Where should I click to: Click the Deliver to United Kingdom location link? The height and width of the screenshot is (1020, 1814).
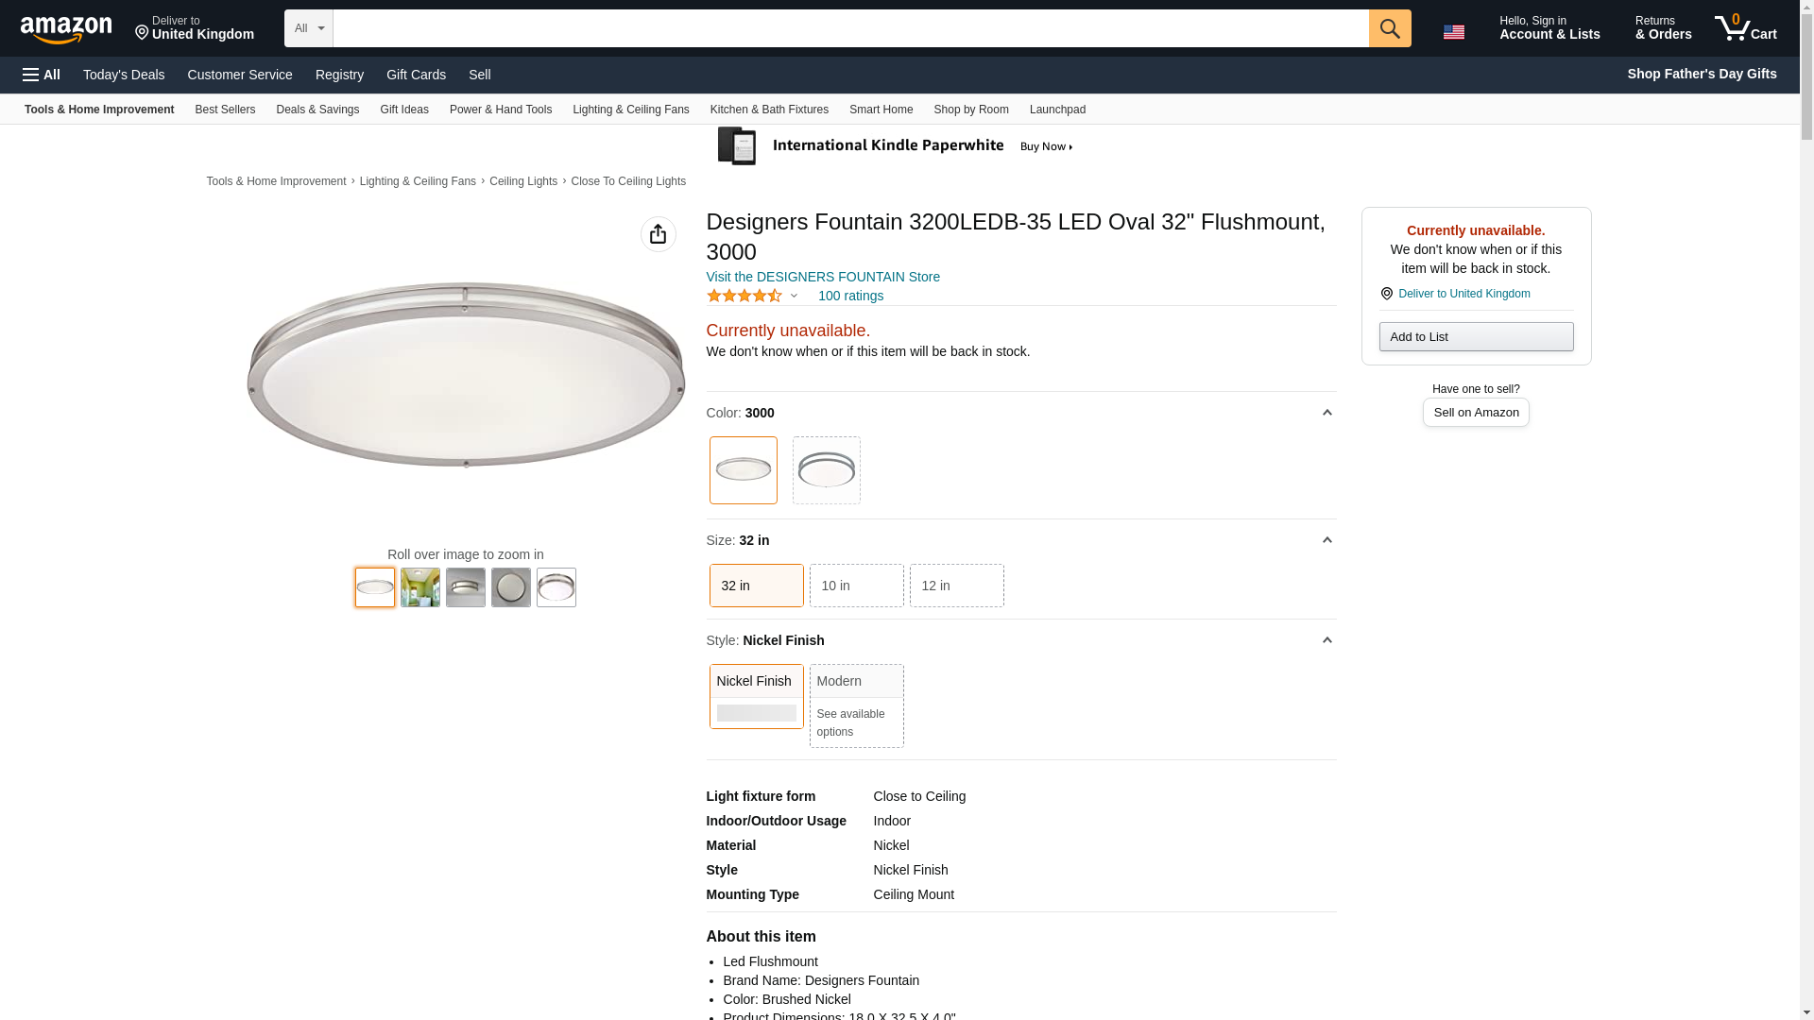point(1463,294)
